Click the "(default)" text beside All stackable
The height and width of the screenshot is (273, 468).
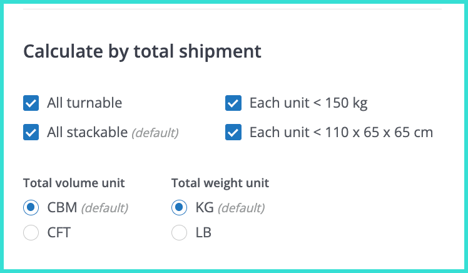pos(155,133)
